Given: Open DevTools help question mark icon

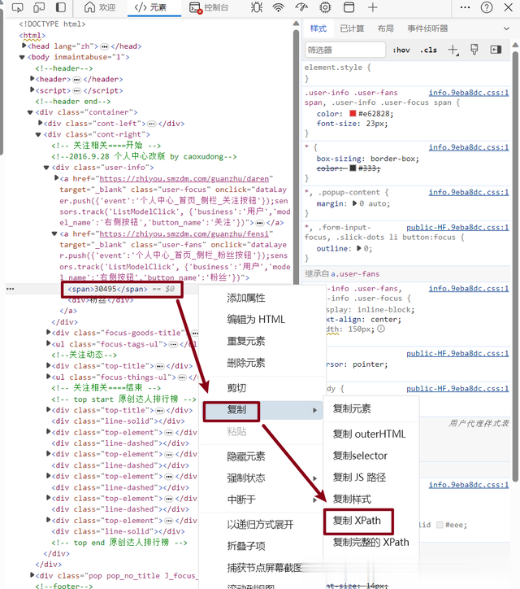Looking at the screenshot, I should (487, 7).
